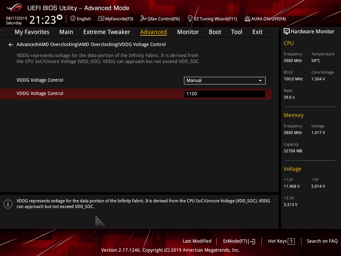Switch to My Favorites tab
The image size is (341, 256).
(x=32, y=32)
